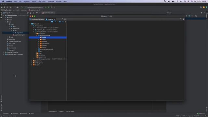
Task: Click the Bookmarks folder icon
Action: pos(34,61)
